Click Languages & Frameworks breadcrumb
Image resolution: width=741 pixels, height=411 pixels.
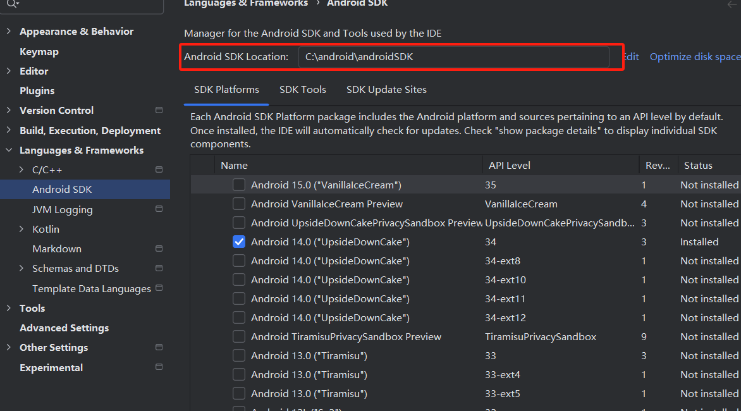(x=246, y=3)
